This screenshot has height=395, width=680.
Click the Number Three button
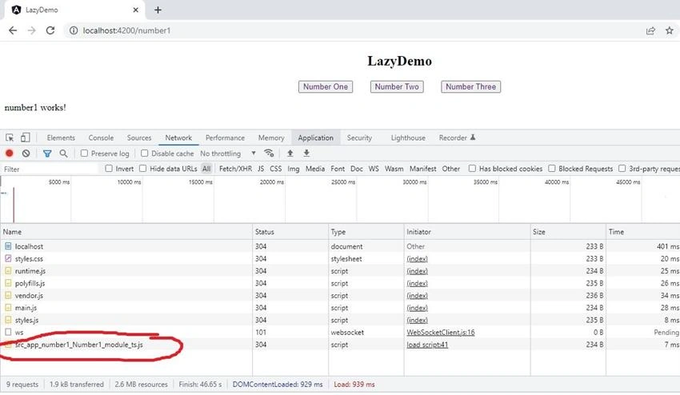[470, 86]
